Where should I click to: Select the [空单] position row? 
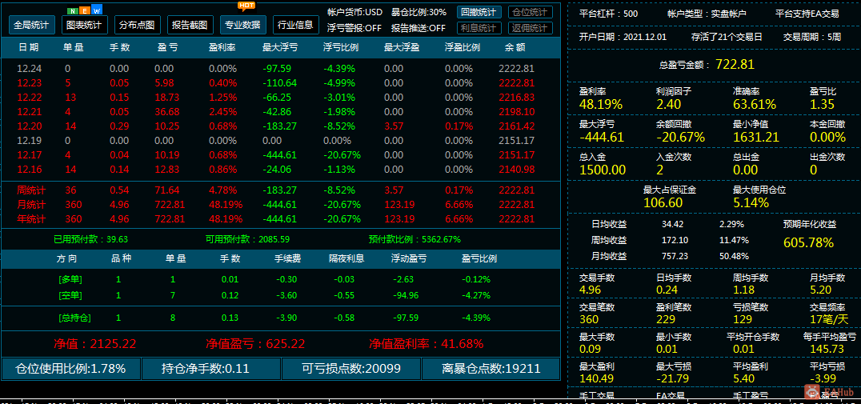[x=280, y=295]
